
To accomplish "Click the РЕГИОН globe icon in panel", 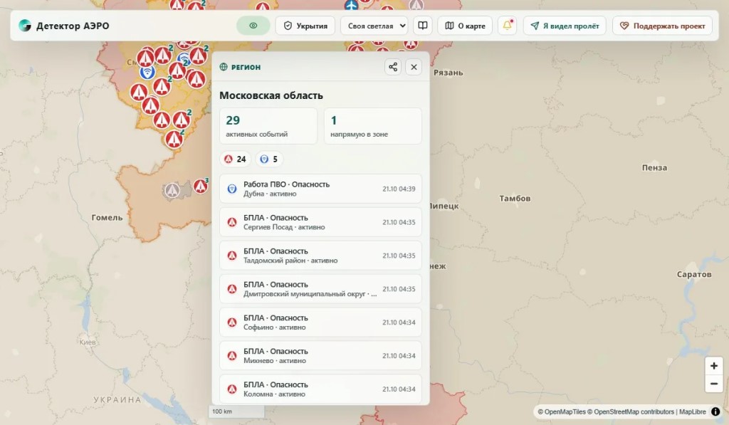I will [x=224, y=67].
